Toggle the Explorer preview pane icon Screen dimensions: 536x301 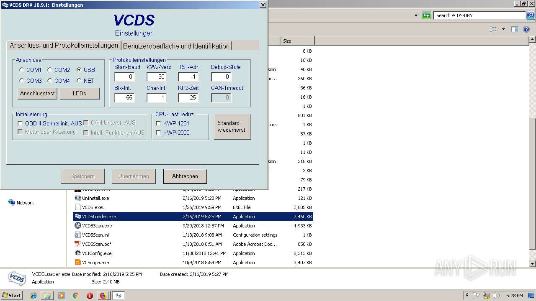(x=515, y=29)
